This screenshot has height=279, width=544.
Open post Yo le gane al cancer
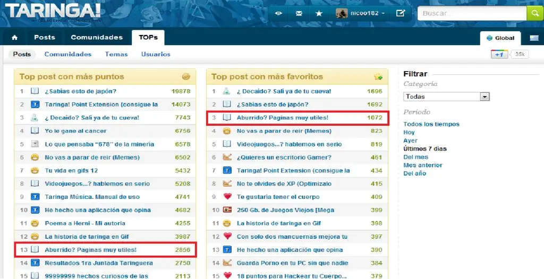coord(75,131)
